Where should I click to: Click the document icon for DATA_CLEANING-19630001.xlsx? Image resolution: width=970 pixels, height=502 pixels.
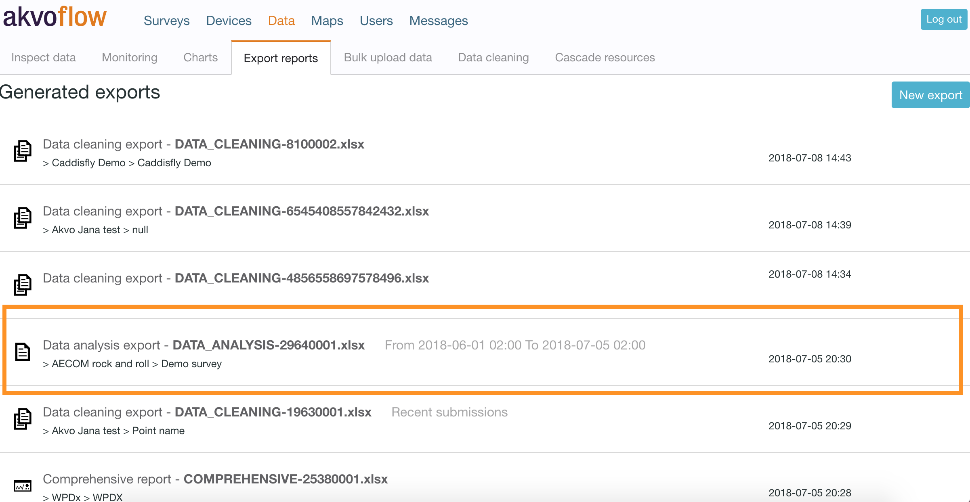[23, 419]
